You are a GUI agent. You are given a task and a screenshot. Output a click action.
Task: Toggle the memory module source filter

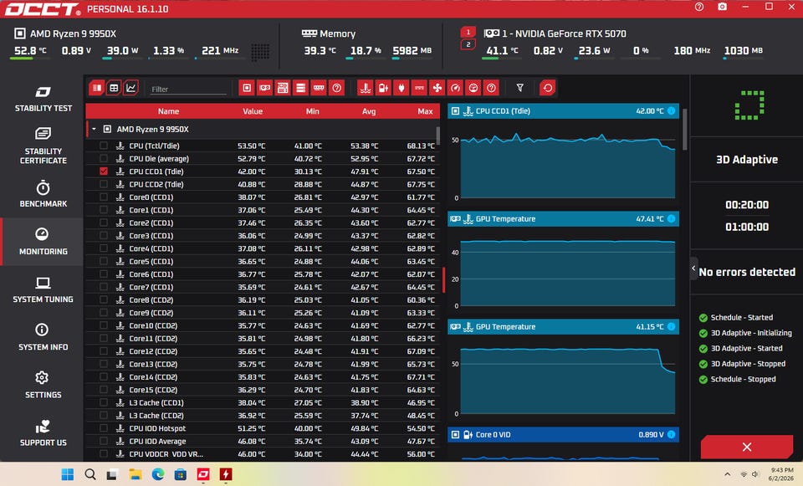pos(319,88)
